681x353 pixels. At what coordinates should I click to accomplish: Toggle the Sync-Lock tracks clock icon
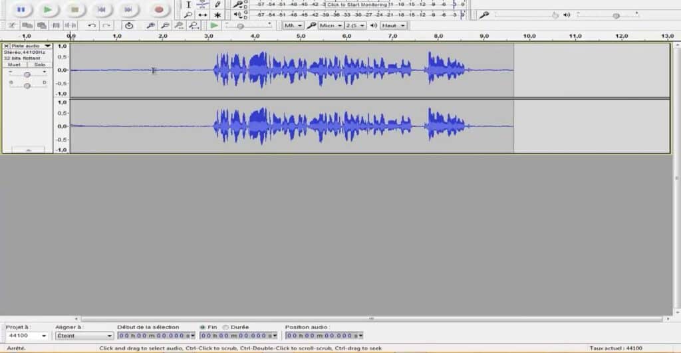click(128, 26)
